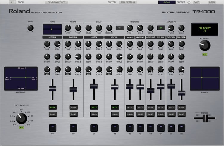Click the High Tom CTRL 2 knob
Image resolution: width=224 pixels, height=146 pixels.
coord(119,57)
